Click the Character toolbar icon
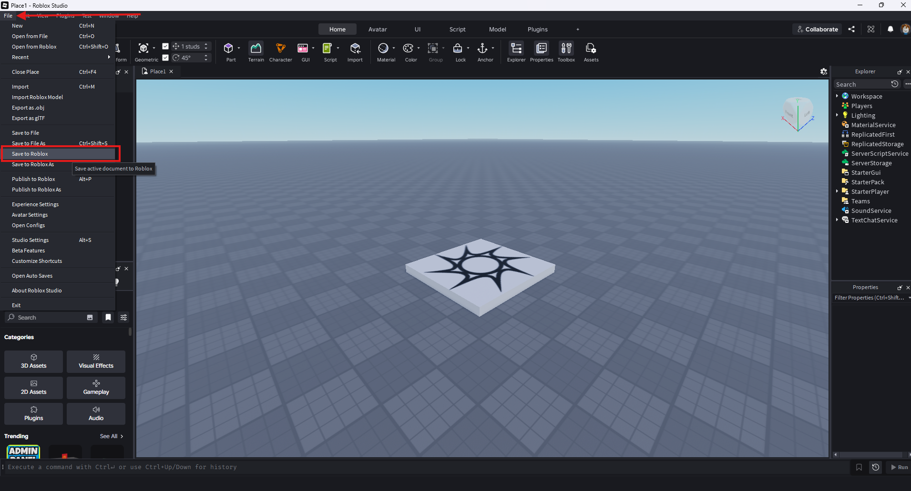Screen dimensions: 911x491 point(281,48)
